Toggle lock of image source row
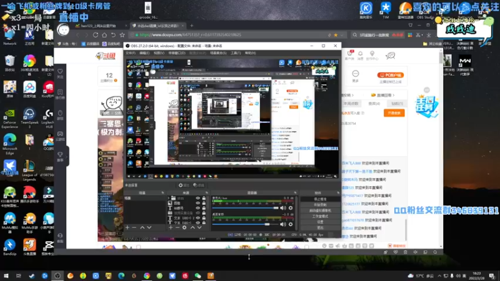This screenshot has height=281, width=500. (204, 203)
